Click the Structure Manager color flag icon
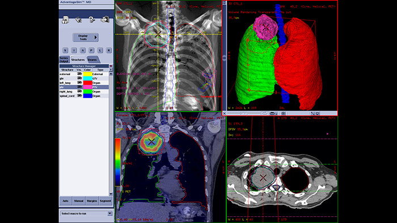The width and height of the screenshot is (397, 223). tap(111, 66)
